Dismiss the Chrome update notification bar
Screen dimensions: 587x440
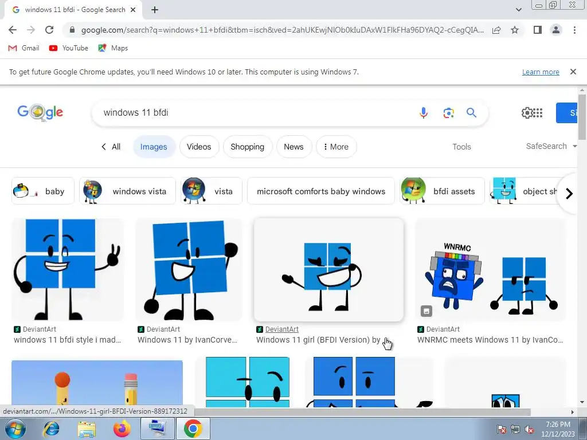[573, 72]
